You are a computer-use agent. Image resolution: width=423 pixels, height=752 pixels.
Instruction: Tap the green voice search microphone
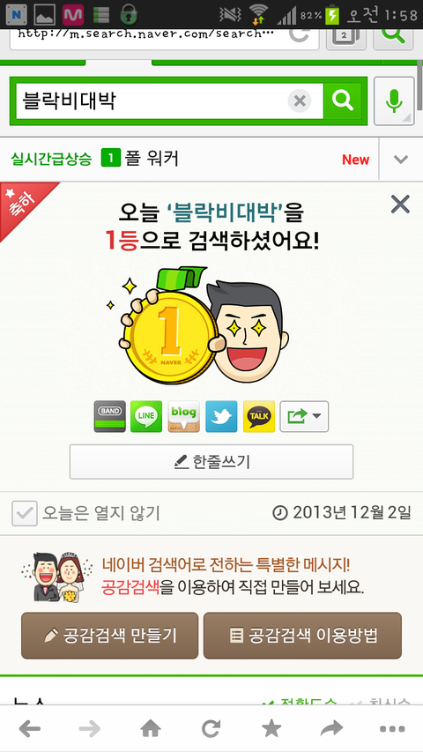tap(394, 101)
